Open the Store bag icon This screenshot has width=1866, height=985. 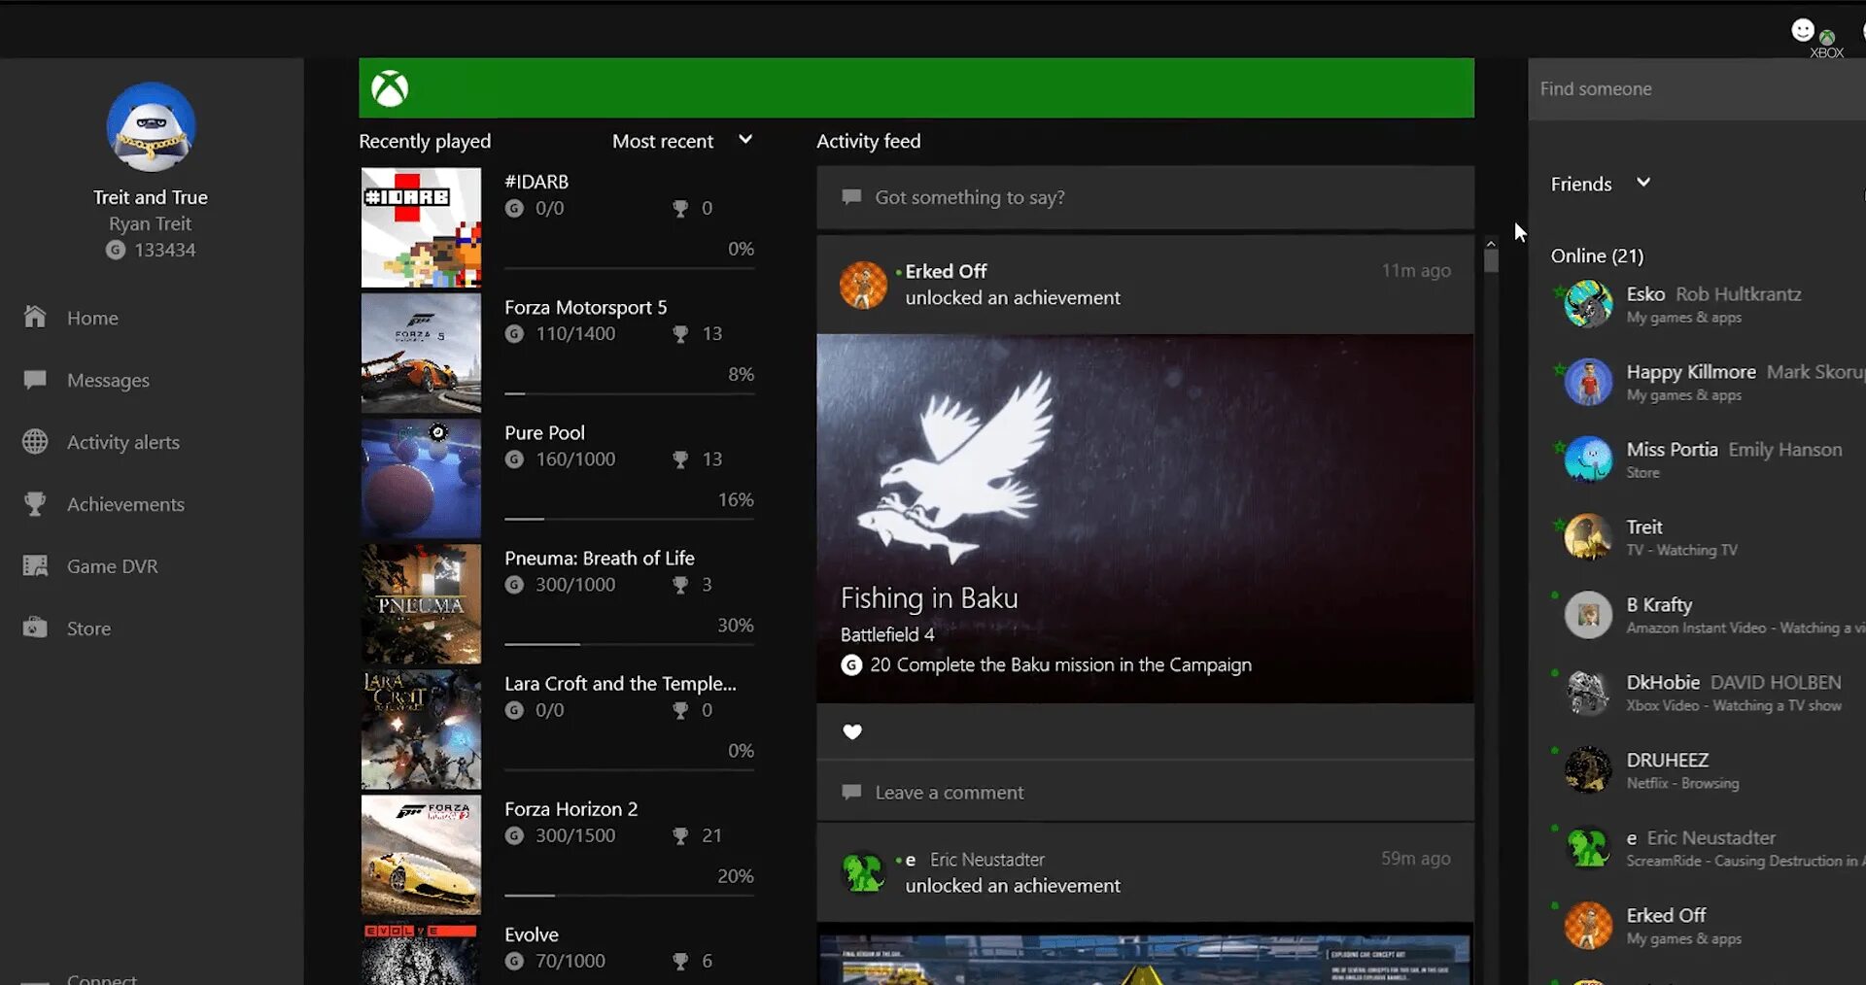coord(35,628)
